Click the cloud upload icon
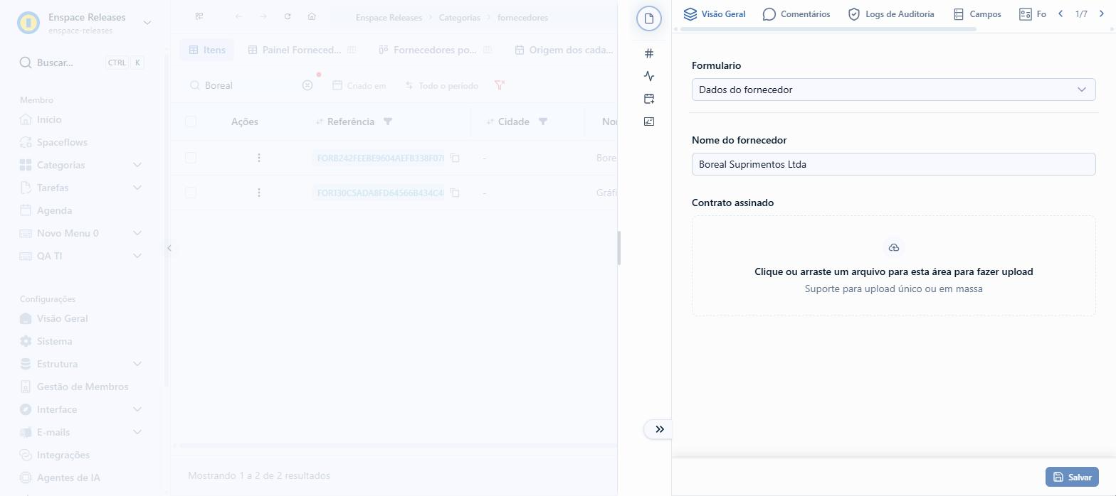 click(894, 247)
